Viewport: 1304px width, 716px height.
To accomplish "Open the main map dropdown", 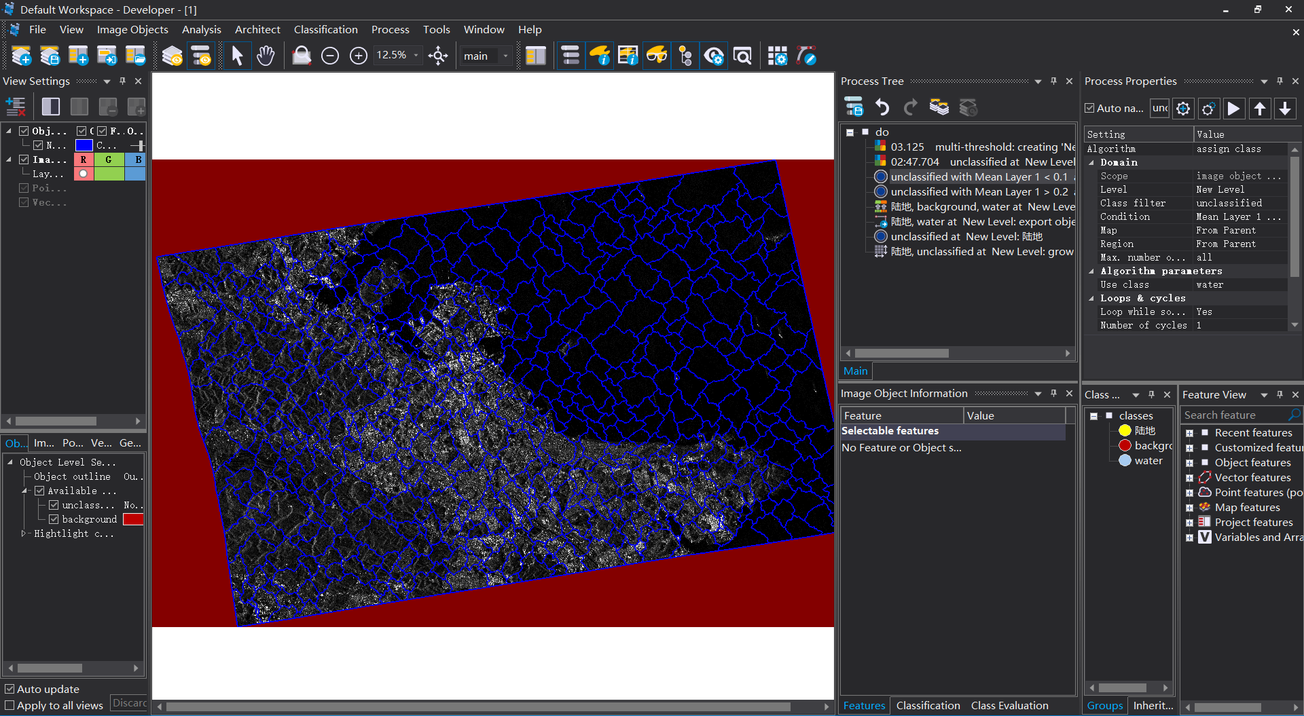I will click(x=505, y=56).
